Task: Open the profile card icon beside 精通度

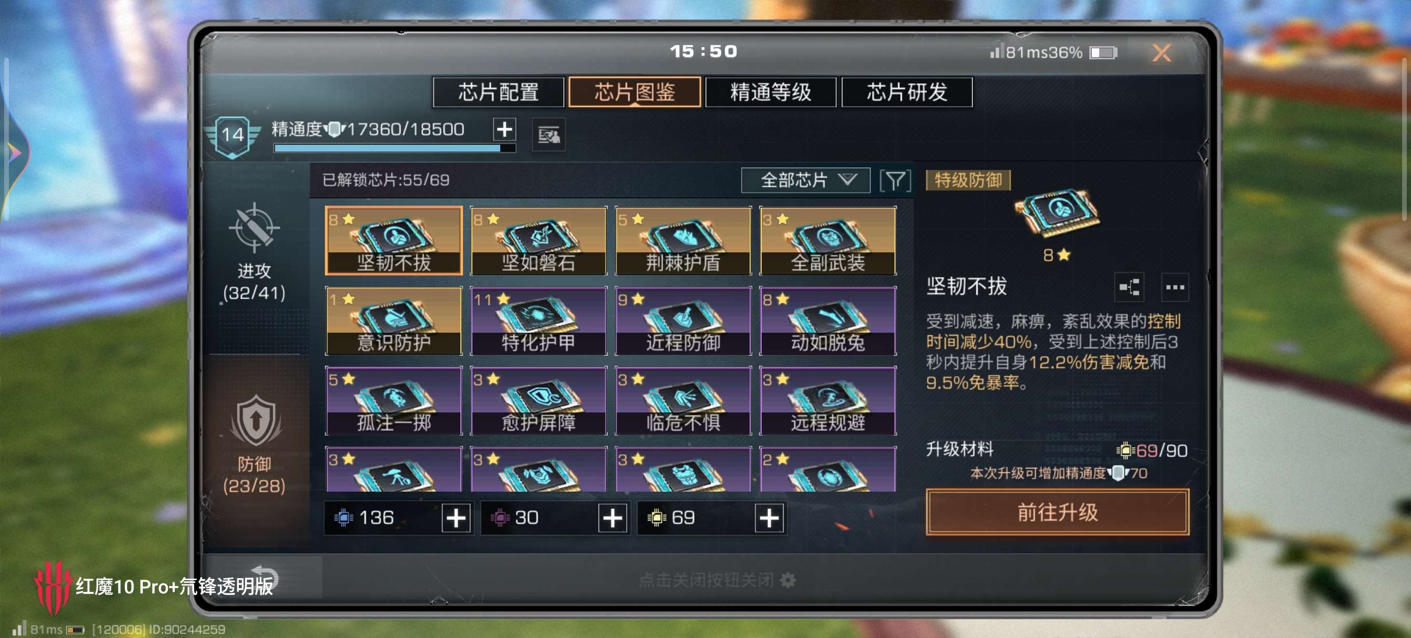Action: pos(549,135)
